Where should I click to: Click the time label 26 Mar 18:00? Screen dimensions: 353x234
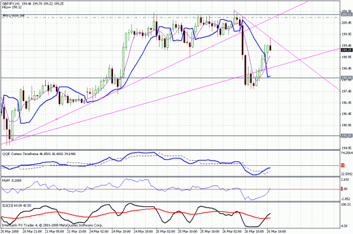[277, 231]
